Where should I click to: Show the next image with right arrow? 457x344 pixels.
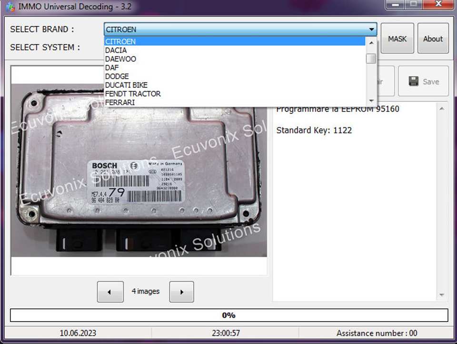click(181, 292)
